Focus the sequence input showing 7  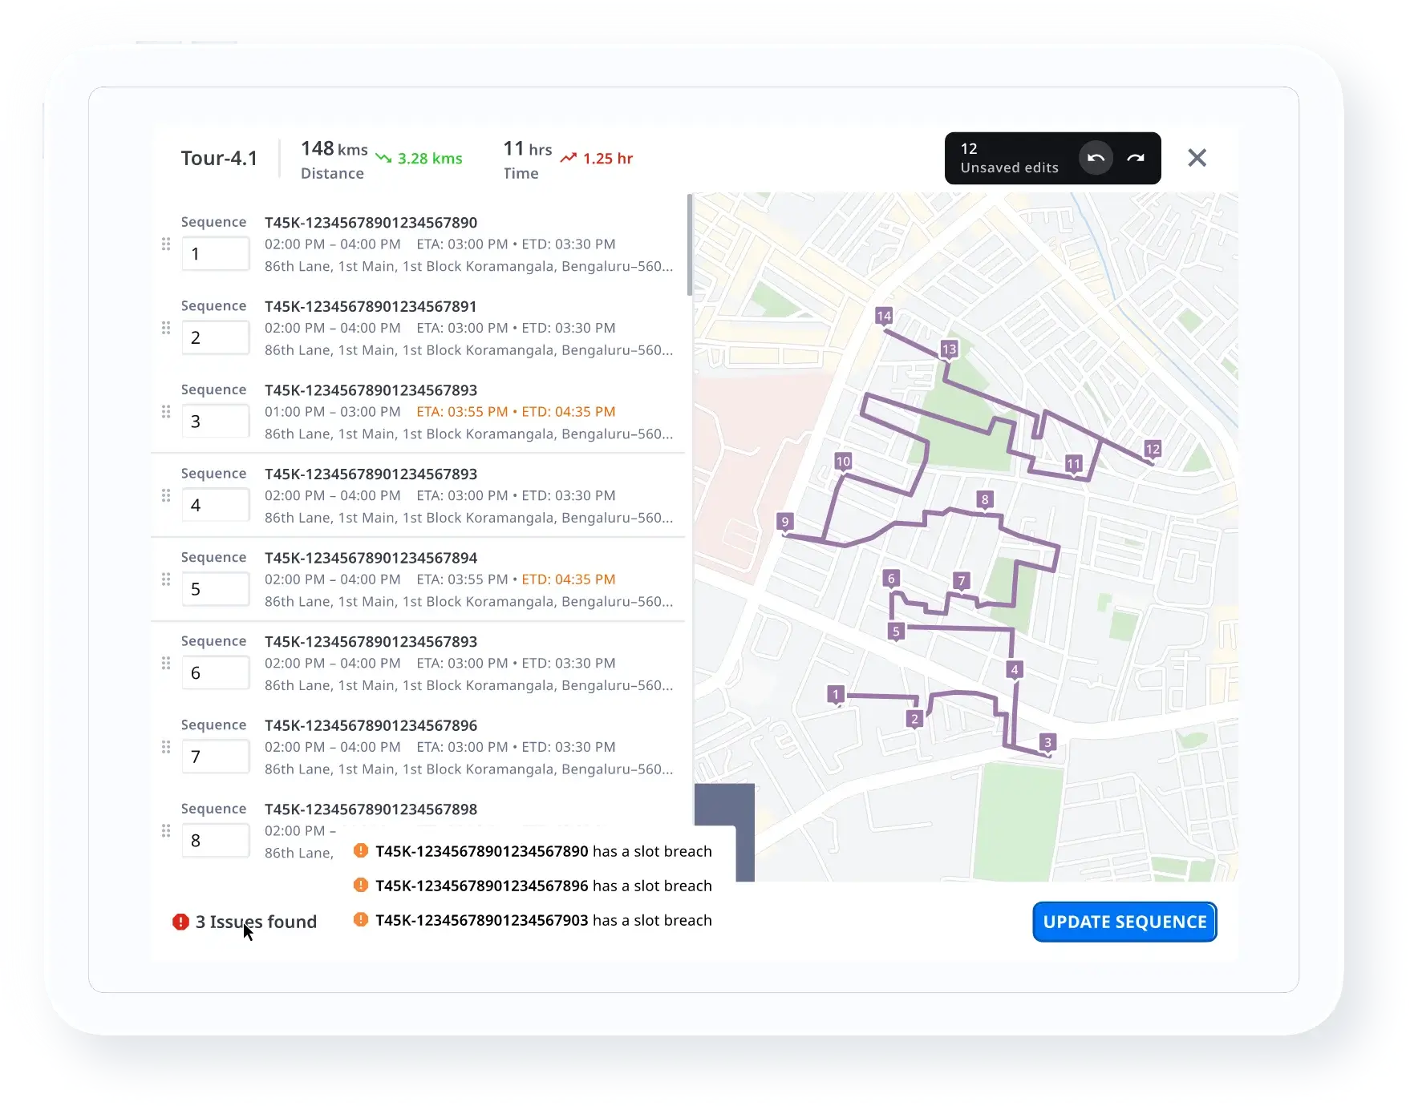pos(215,757)
